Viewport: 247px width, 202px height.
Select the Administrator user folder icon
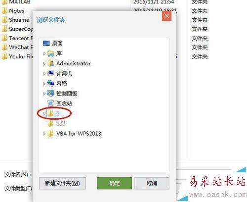coord(51,63)
